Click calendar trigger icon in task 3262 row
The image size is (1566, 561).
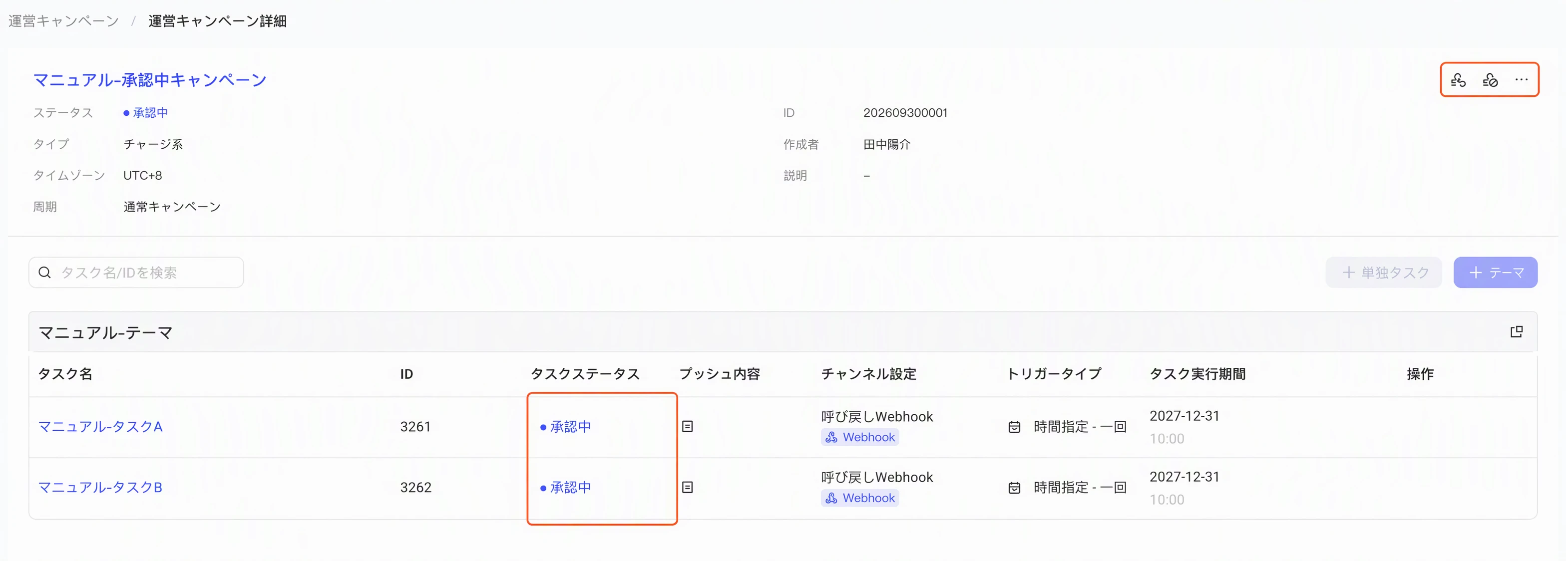1014,488
